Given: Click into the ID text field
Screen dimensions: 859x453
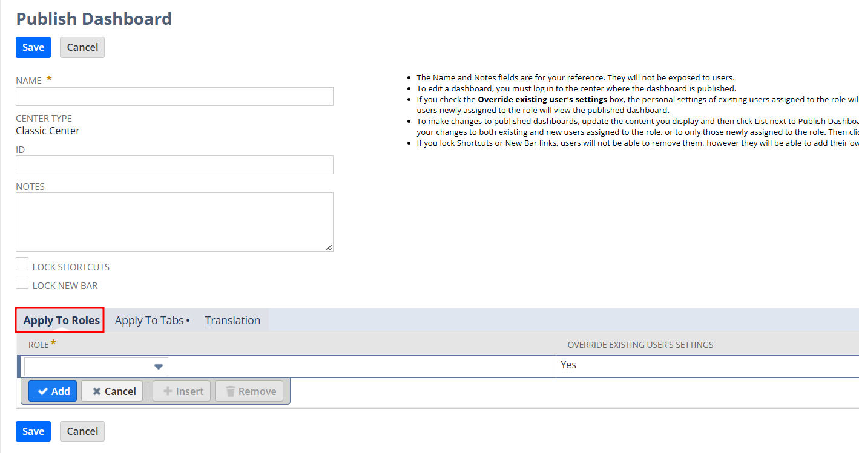Looking at the screenshot, I should pos(174,165).
